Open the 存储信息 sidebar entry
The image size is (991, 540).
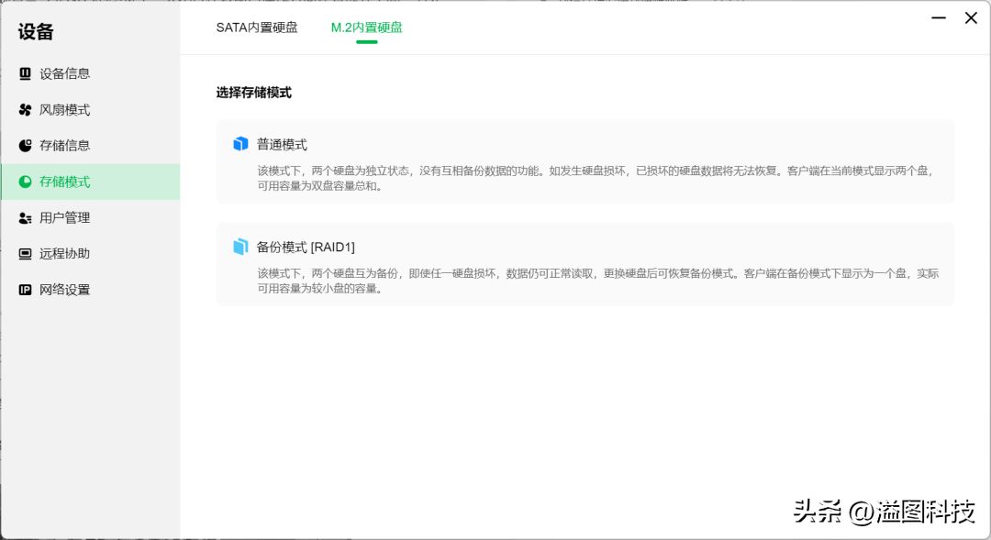pos(64,146)
